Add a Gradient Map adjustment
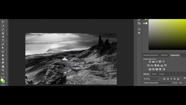The height and width of the screenshot is (105, 186). 164,69
